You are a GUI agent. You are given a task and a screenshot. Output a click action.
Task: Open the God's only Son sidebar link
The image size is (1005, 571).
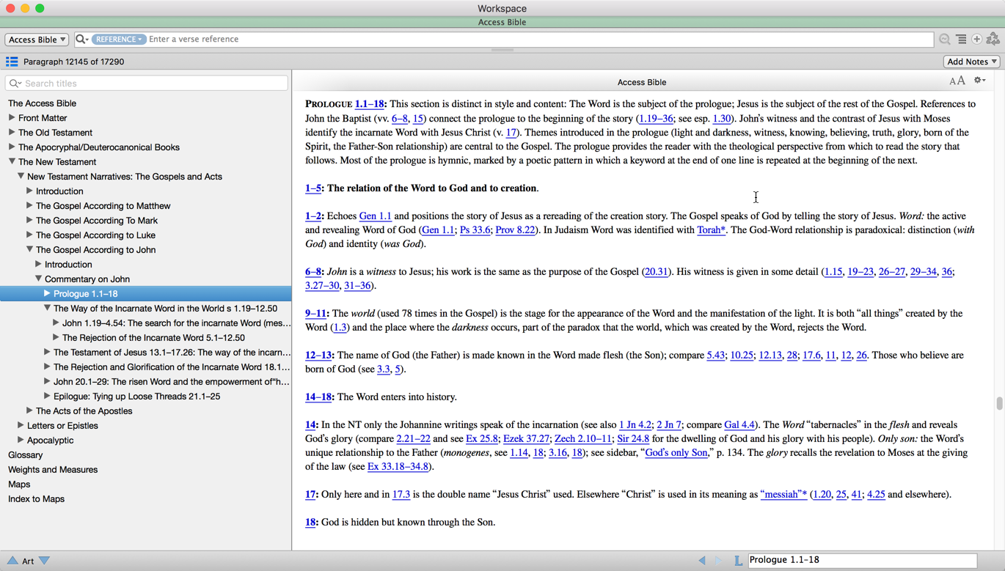point(676,453)
